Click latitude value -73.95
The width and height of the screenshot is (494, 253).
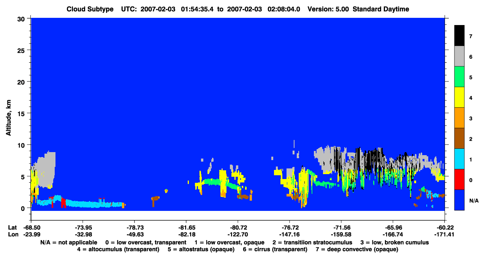[x=82, y=228]
